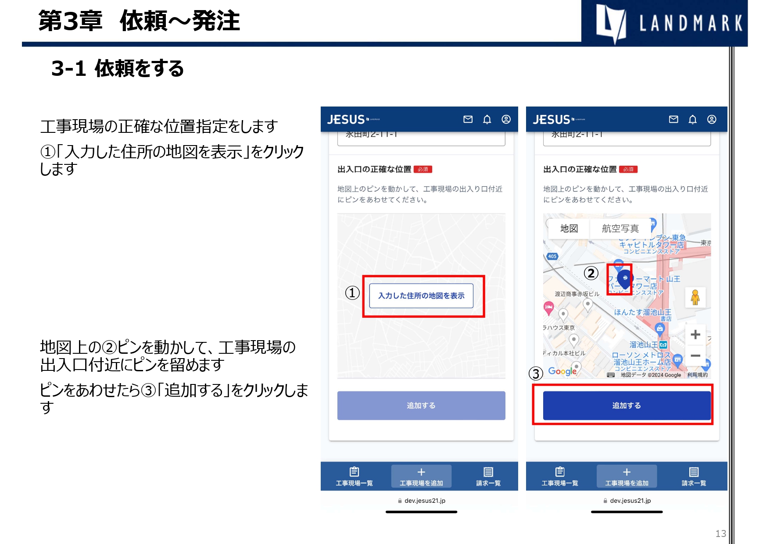
Task: Click 出入口の正確な位置 heading in right phone
Action: pyautogui.click(x=580, y=169)
